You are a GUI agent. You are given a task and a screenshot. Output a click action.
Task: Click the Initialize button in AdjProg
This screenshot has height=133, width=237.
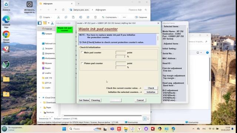pos(151,92)
